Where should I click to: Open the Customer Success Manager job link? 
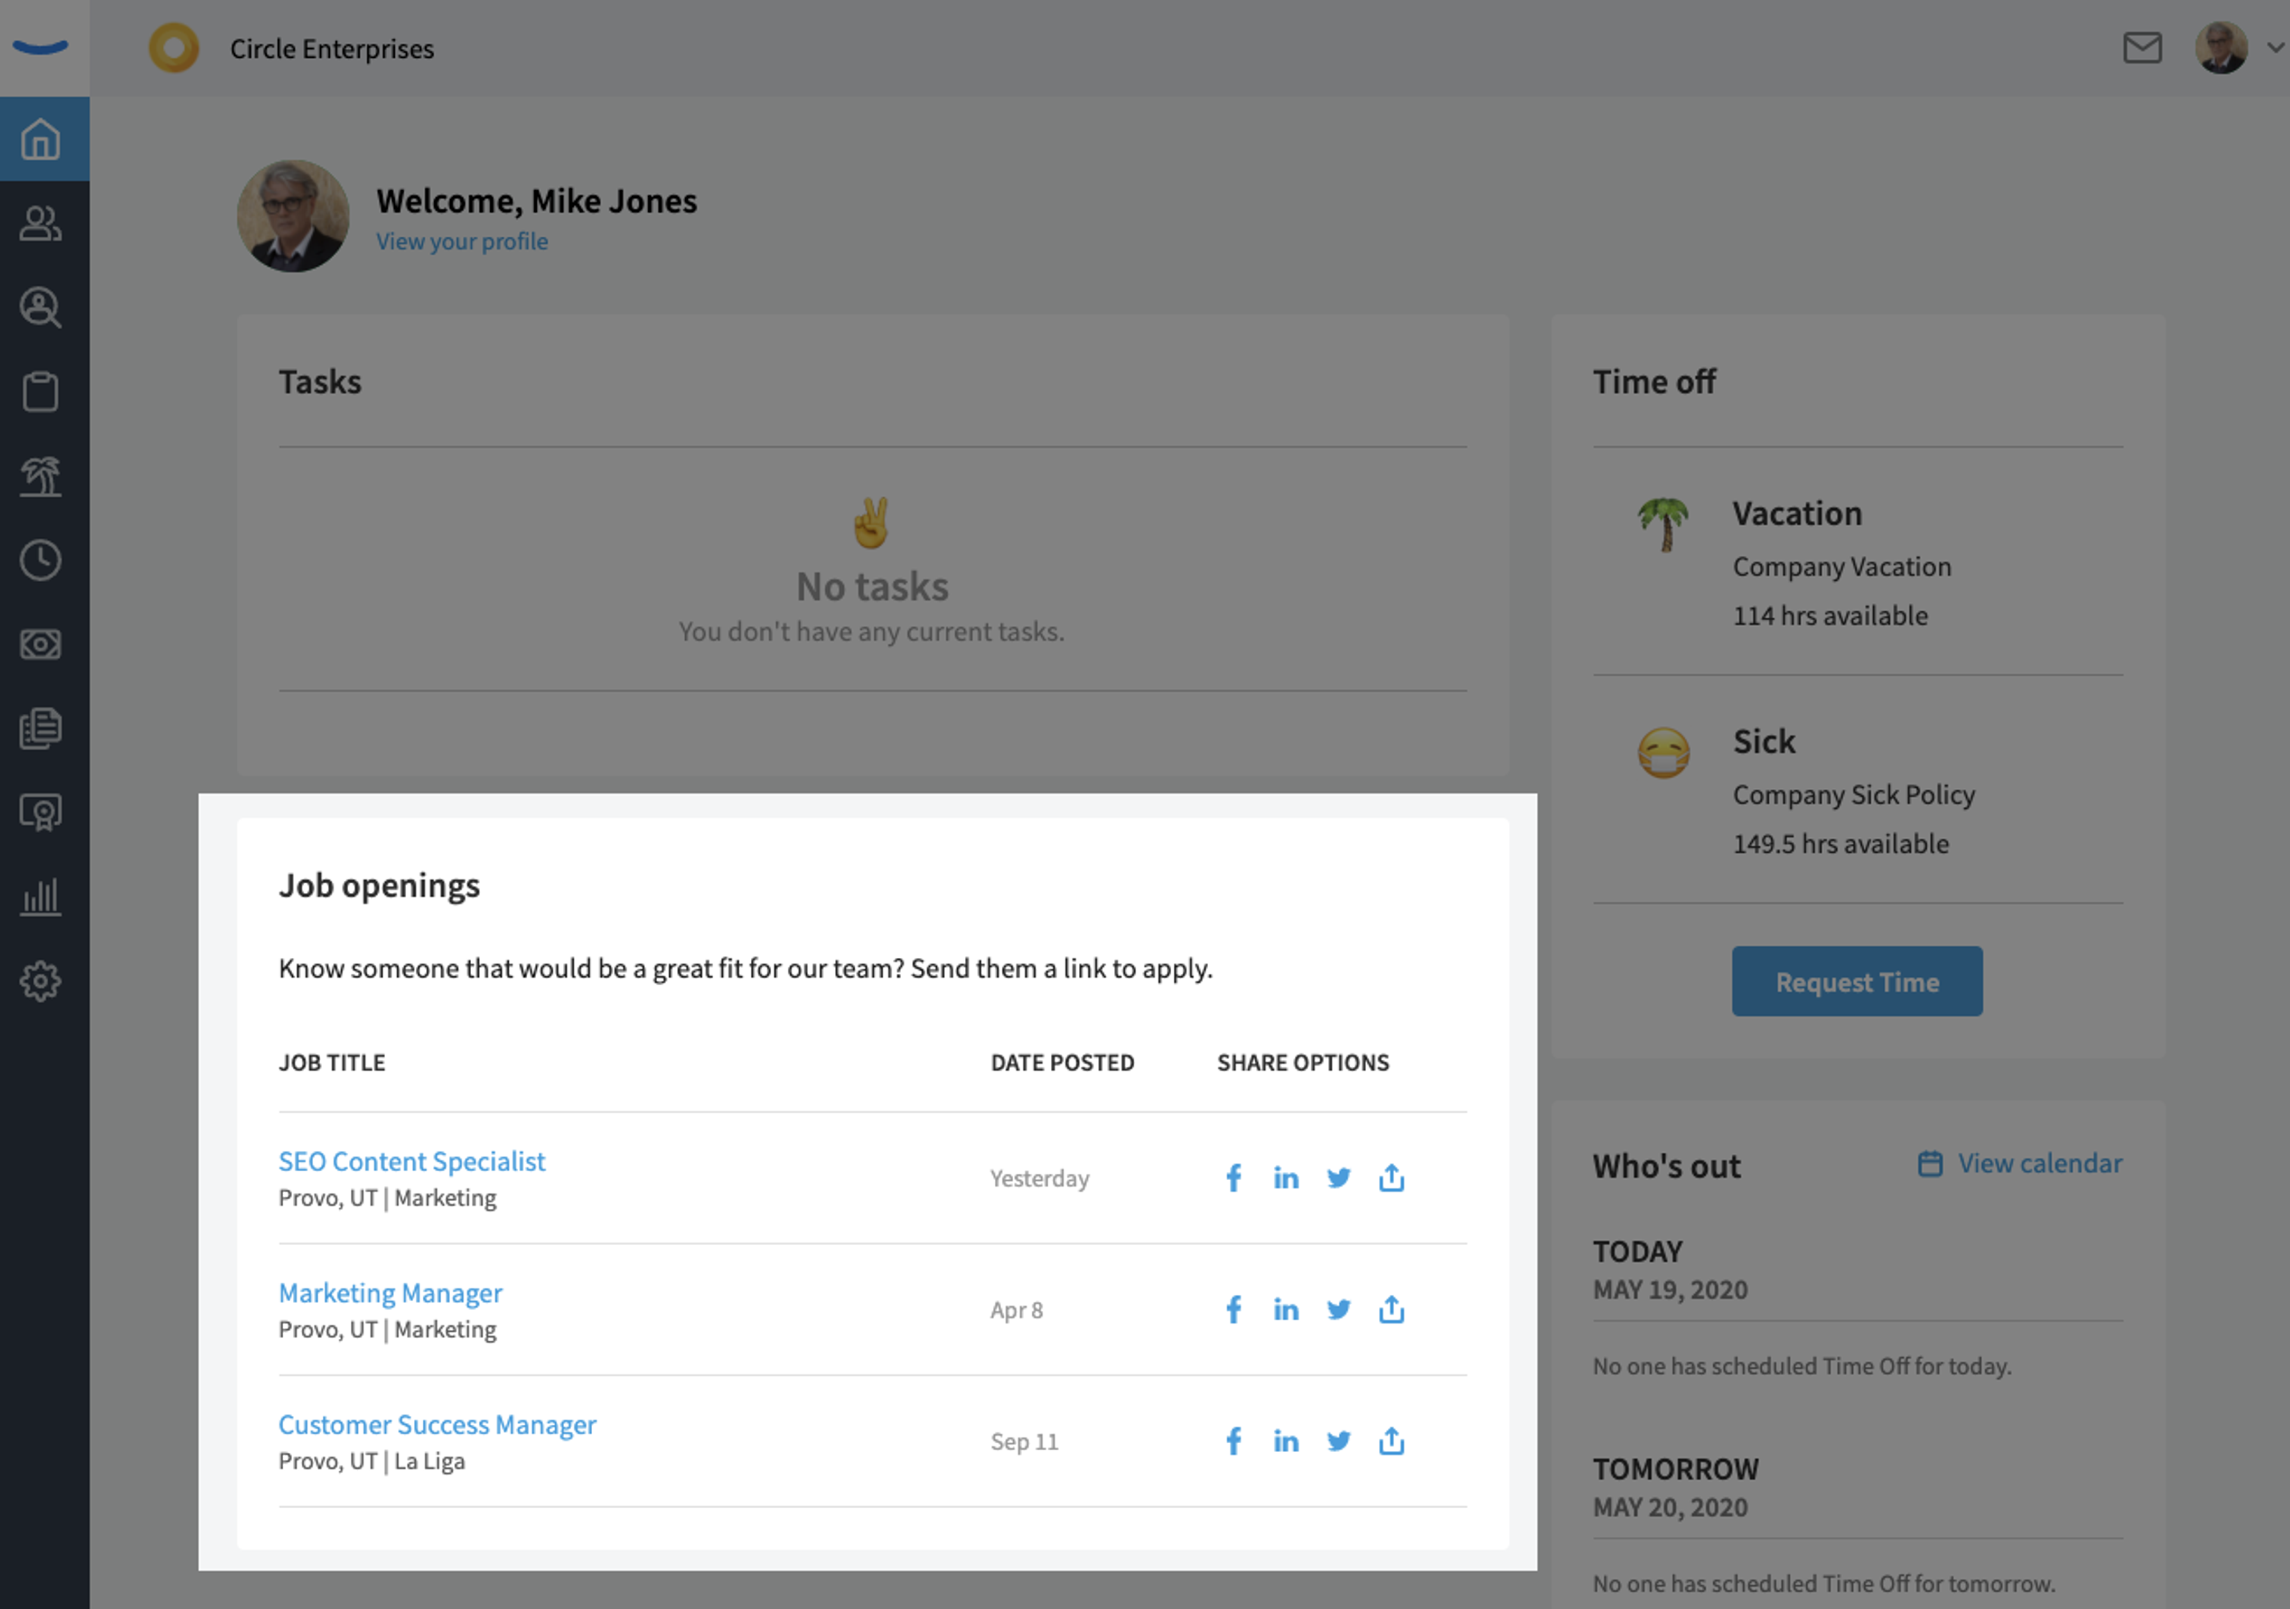point(437,1425)
